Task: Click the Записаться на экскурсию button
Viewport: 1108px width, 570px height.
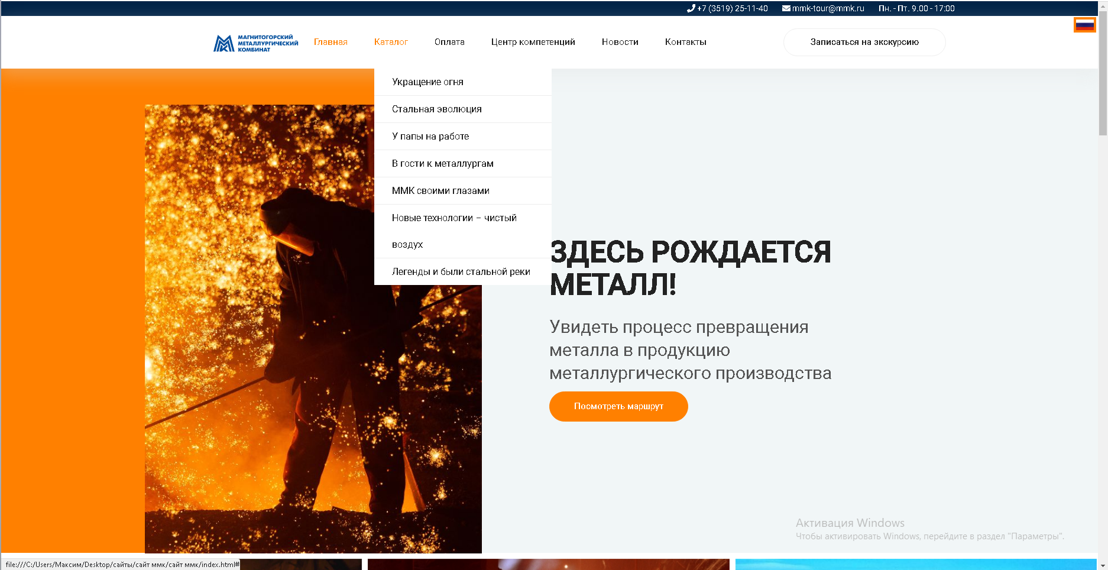Action: (864, 42)
